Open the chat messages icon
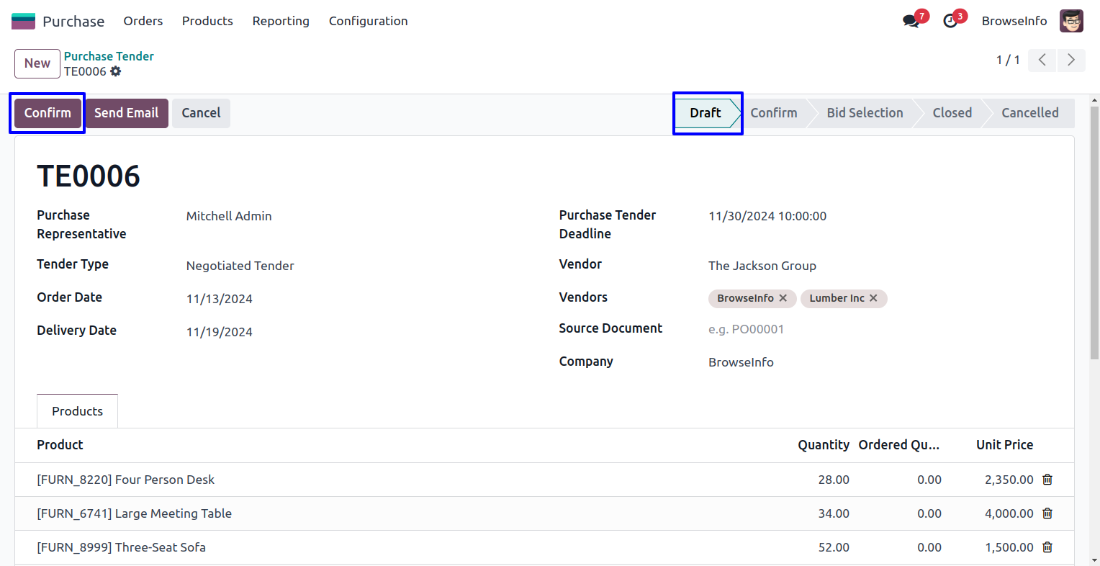Image resolution: width=1100 pixels, height=566 pixels. pyautogui.click(x=911, y=21)
